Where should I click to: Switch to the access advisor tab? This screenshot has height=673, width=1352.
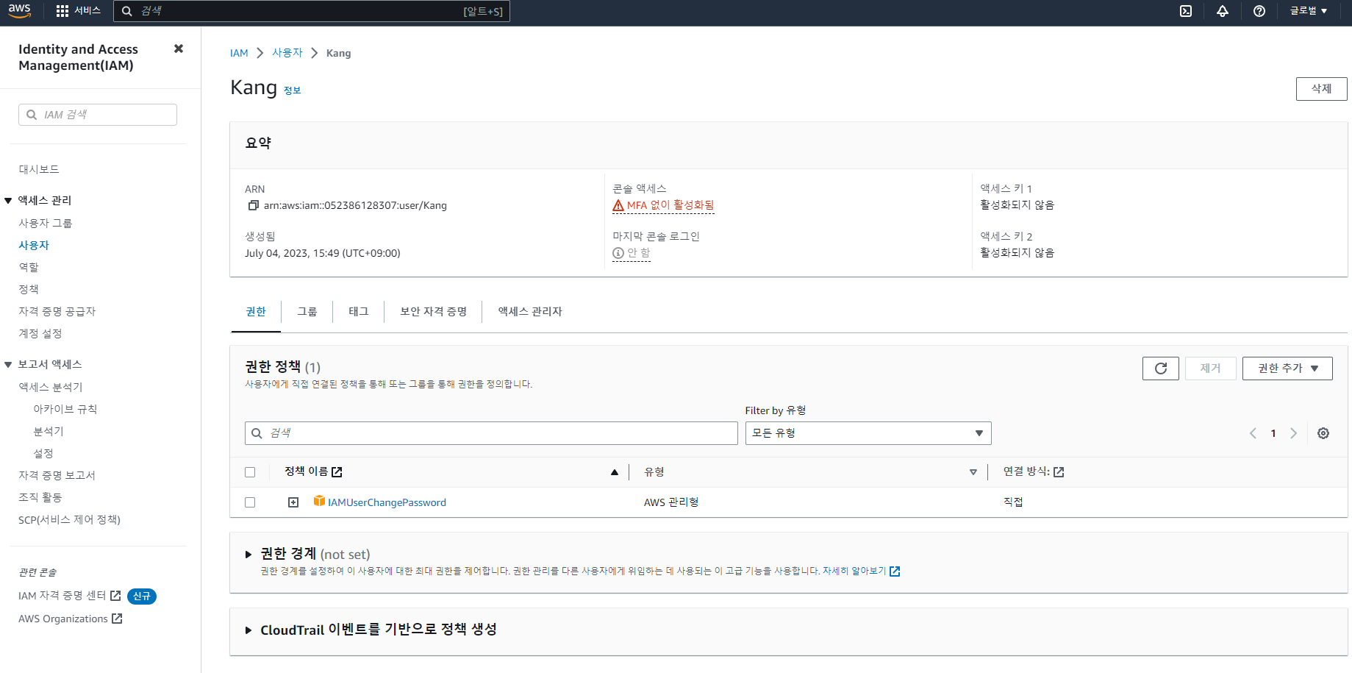click(x=530, y=312)
